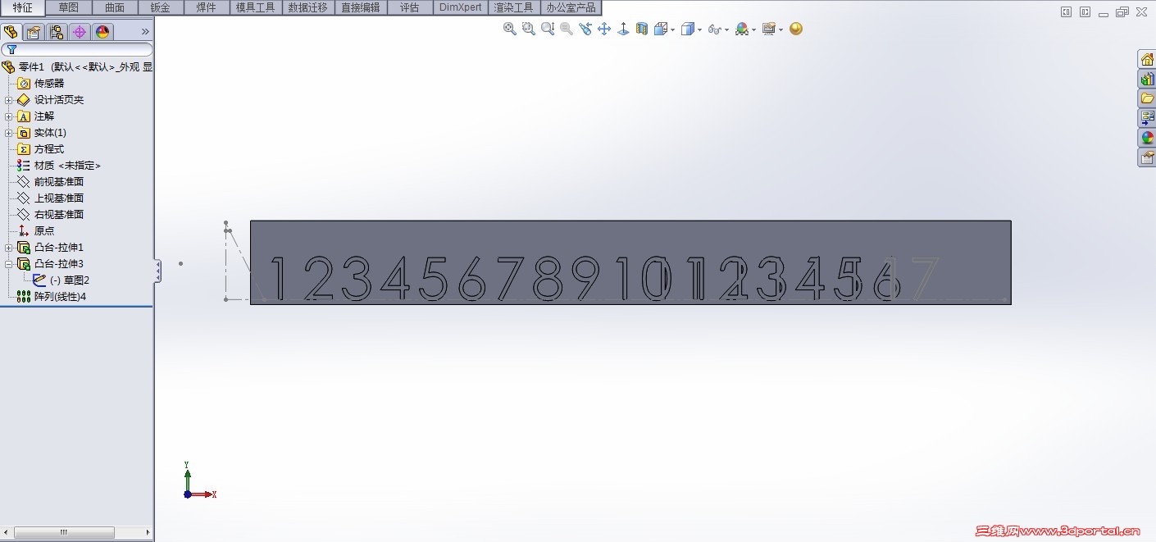This screenshot has height=542, width=1156.
Task: Select 材质 <未指定> in the tree
Action: pyautogui.click(x=58, y=166)
